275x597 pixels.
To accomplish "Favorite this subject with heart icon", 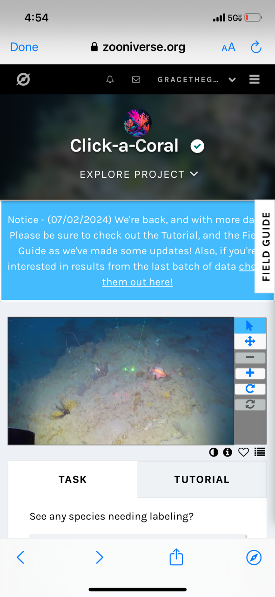I will 243,452.
